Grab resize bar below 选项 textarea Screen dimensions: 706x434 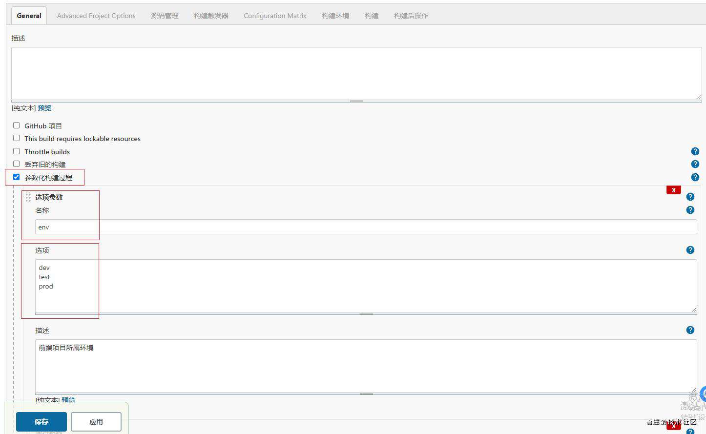tap(366, 313)
